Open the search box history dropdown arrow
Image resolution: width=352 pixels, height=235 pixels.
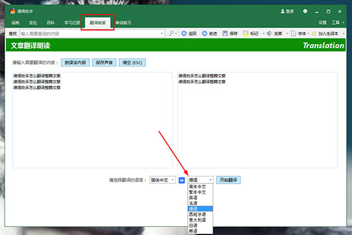(x=162, y=34)
